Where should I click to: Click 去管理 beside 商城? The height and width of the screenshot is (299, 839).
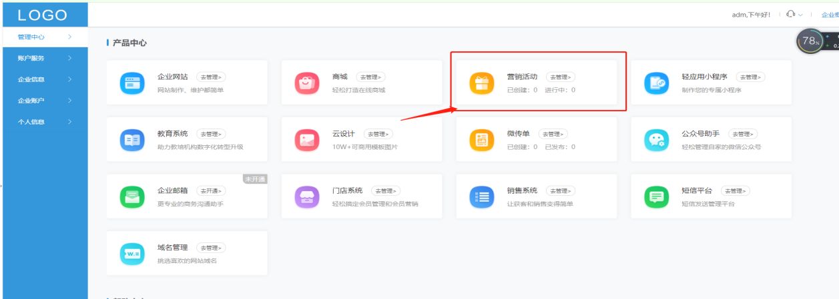pos(372,77)
